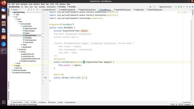Open the Tools menu
The height and width of the screenshot is (109, 194).
point(52,4)
